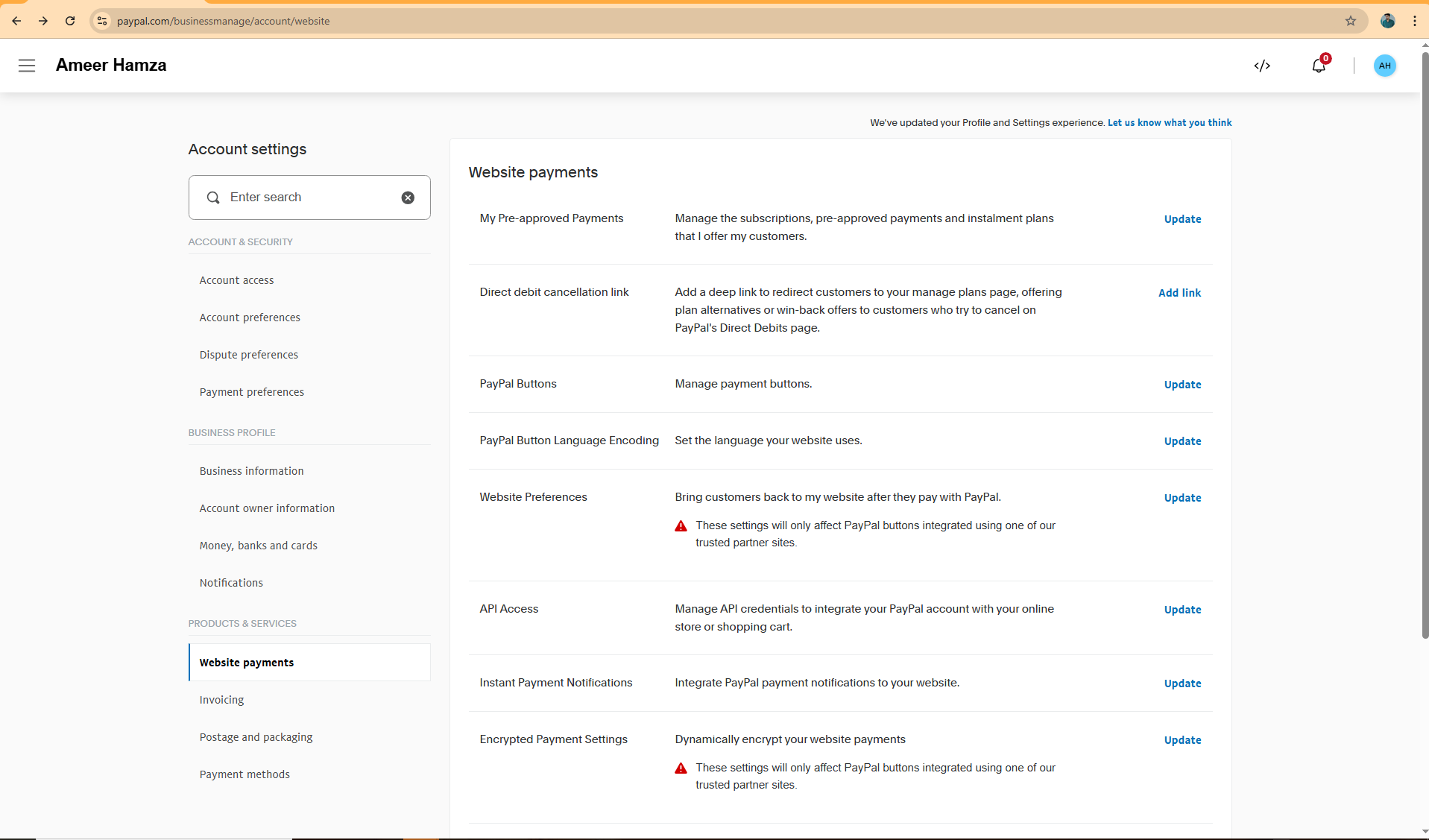Screen dimensions: 1429x840
Task: Click the Website Preferences warning triangle
Action: (681, 526)
